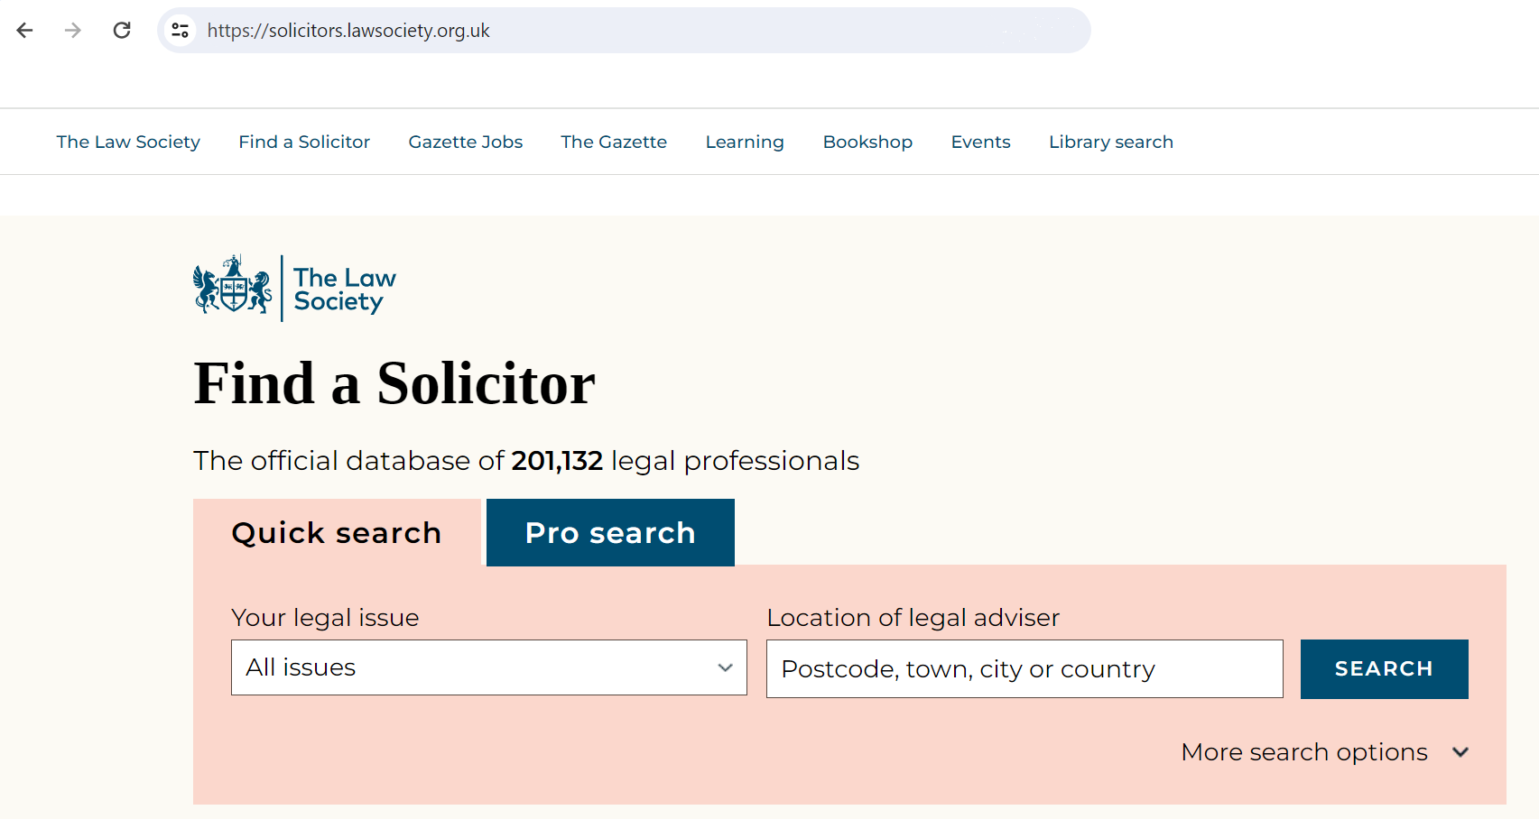The width and height of the screenshot is (1539, 819).
Task: Expand More search options
Action: coord(1303,751)
